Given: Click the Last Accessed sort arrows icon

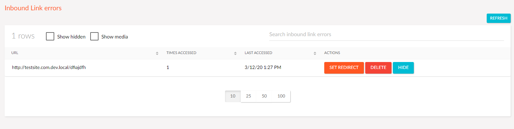Looking at the screenshot, I should click(315, 53).
